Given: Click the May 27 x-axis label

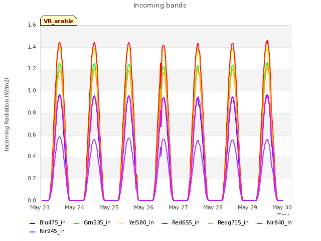Looking at the screenshot, I should pos(179,207).
